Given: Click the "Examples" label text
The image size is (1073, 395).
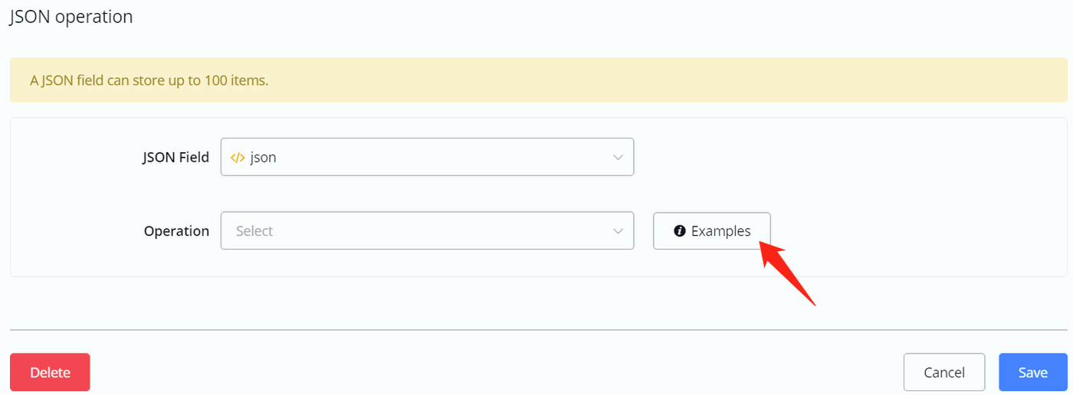Looking at the screenshot, I should 720,231.
